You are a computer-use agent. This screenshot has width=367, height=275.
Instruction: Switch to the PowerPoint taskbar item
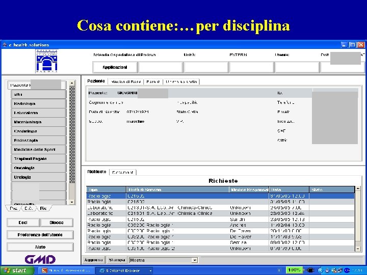(66, 270)
